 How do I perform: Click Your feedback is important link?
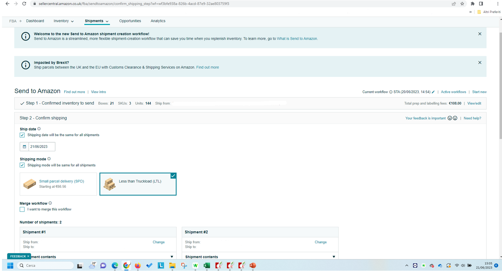[426, 118]
